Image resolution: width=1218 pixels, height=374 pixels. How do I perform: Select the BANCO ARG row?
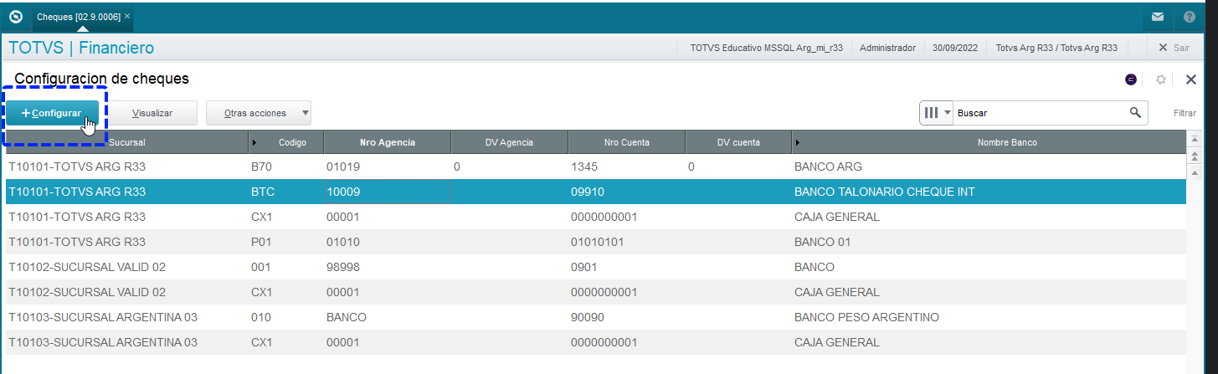(596, 167)
